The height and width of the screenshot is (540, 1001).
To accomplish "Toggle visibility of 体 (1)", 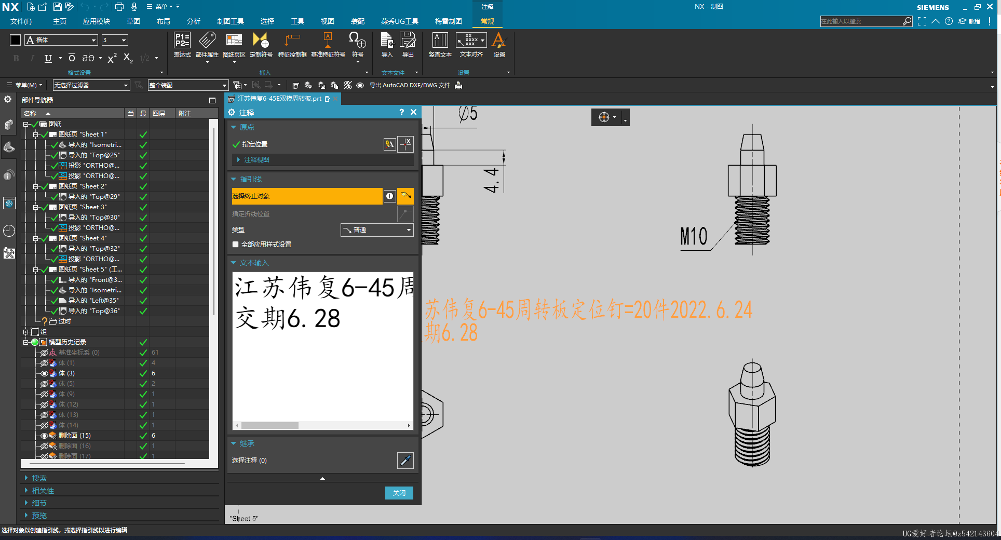I will pos(44,363).
